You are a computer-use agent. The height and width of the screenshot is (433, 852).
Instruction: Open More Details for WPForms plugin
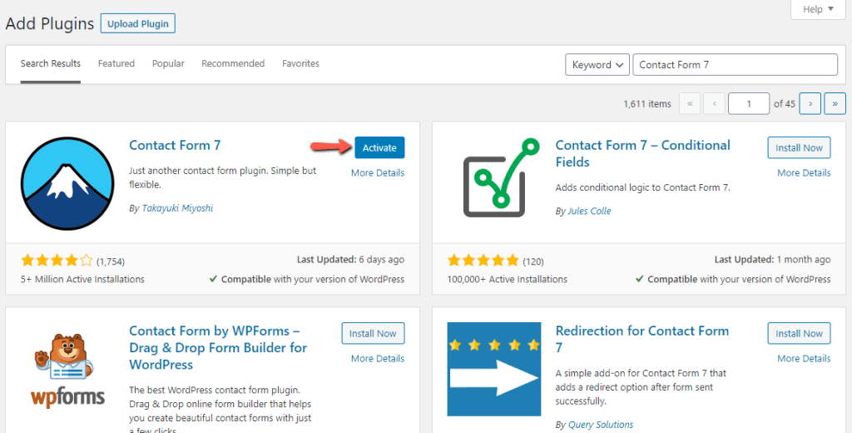(x=378, y=359)
